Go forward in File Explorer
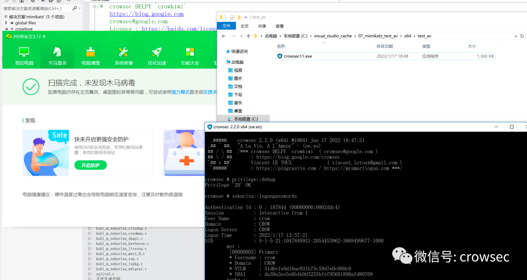This screenshot has width=527, height=280. click(x=233, y=36)
